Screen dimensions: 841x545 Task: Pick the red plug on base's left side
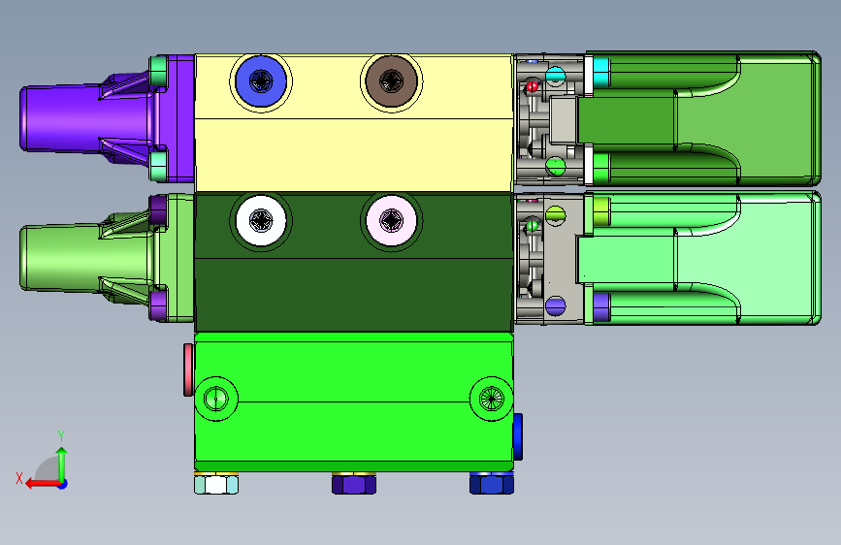click(188, 370)
